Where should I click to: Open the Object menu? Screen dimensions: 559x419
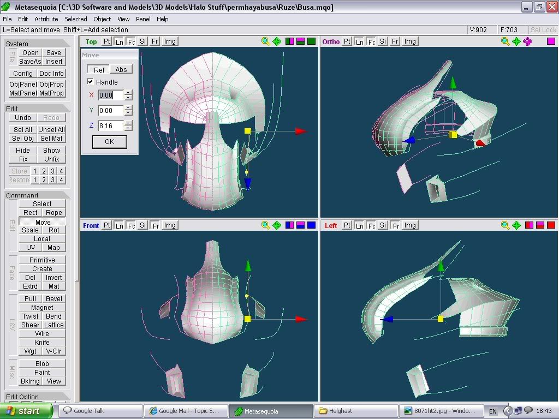(102, 19)
